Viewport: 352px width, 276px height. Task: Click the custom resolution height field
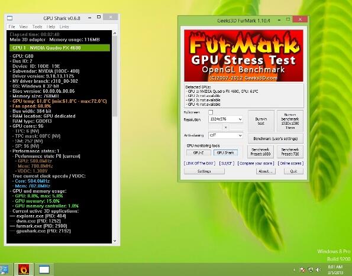(x=236, y=127)
